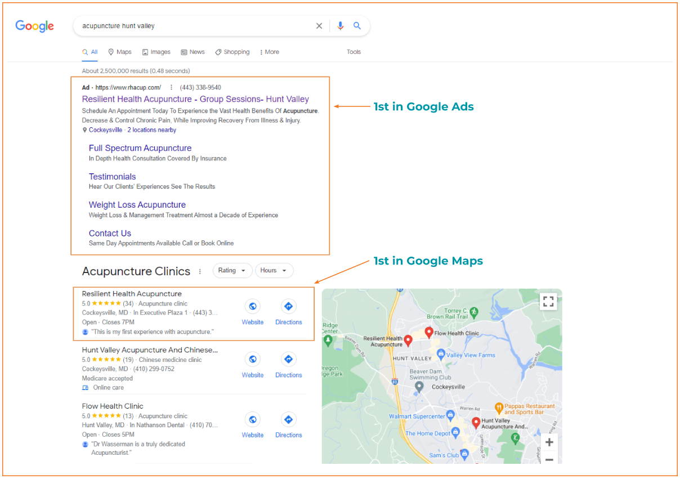Click Directions icon for Flow Health Clinic
Viewport: 680px width, 479px height.
tap(288, 419)
